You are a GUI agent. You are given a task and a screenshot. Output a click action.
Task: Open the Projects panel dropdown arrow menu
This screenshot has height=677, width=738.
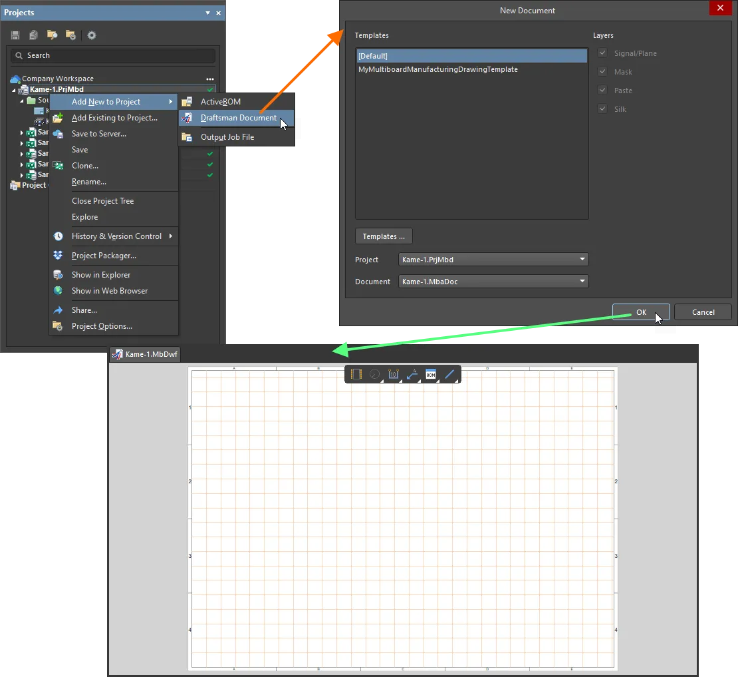pos(207,13)
